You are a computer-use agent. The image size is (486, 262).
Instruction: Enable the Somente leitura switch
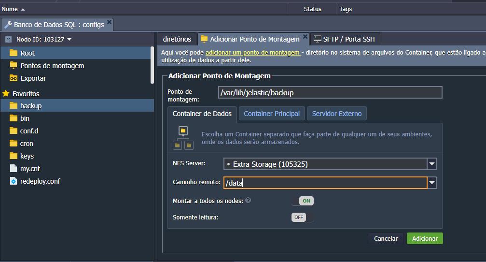point(302,217)
